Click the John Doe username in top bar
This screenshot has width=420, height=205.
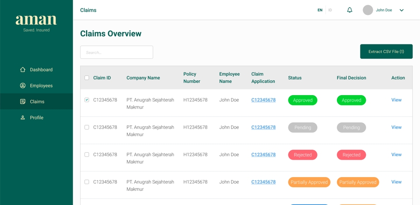384,10
